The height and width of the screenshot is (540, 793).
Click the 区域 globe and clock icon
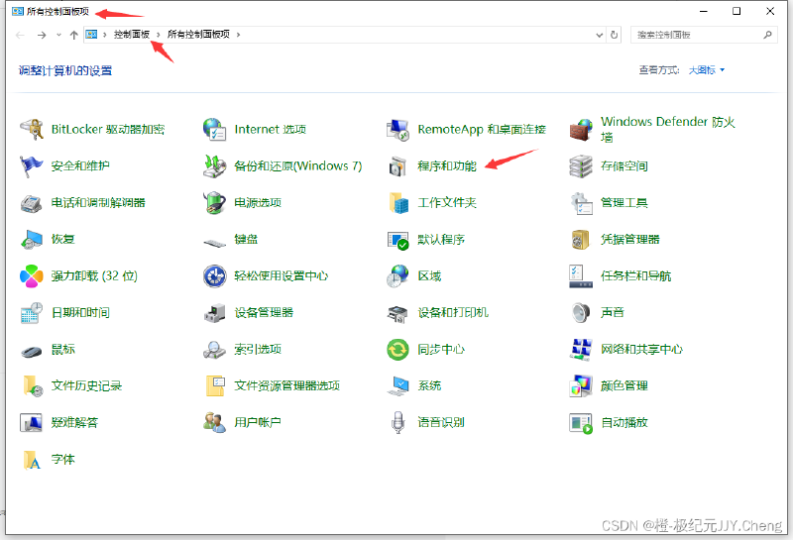397,276
